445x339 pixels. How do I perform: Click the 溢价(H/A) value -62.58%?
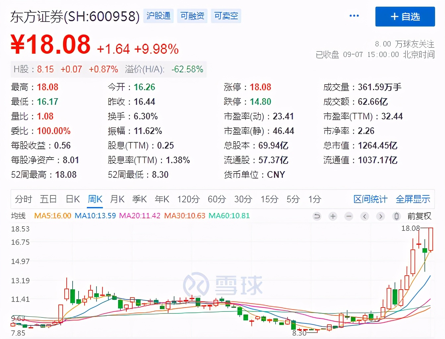187,69
